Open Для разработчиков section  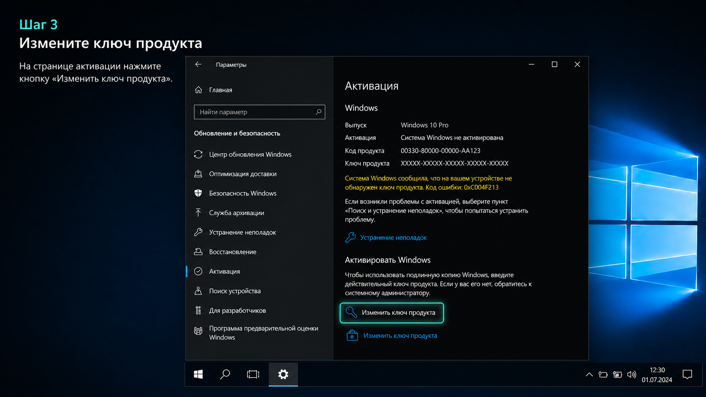pos(237,311)
